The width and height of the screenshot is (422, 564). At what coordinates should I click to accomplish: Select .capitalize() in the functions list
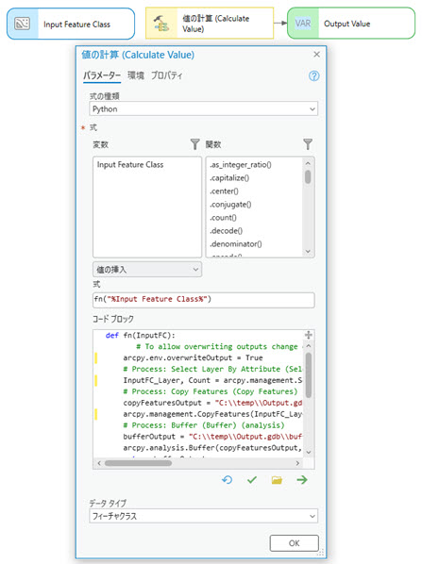coord(229,178)
